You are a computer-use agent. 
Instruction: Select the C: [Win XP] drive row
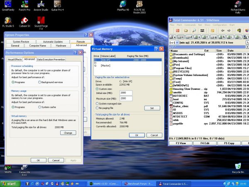(127, 60)
